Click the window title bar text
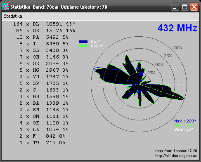This screenshot has width=201, height=162. (59, 7)
